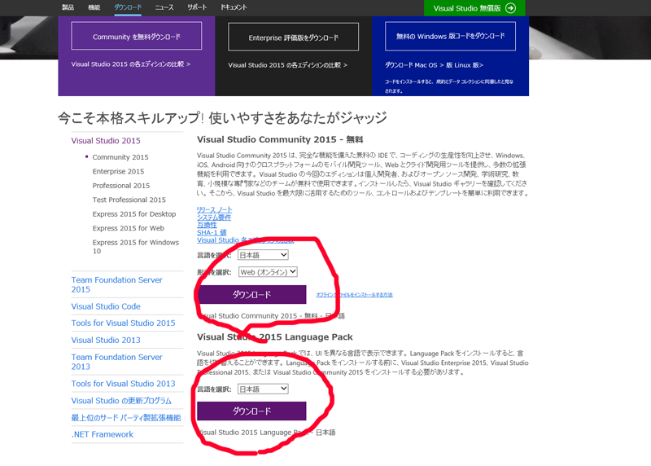Image resolution: width=651 pixels, height=466 pixels.
Task: Select Express 2015 for Desktop in sidebar
Action: 133,214
